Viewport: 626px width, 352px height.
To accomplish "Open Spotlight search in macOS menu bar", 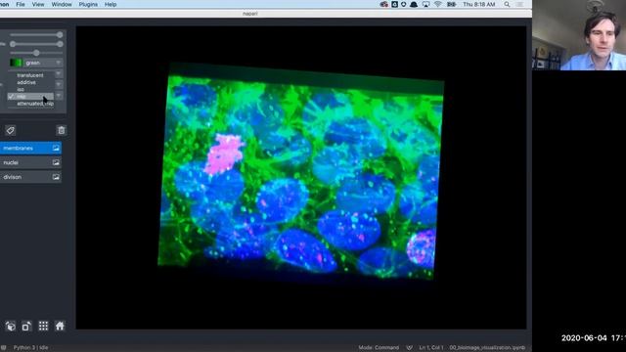I will (507, 4).
